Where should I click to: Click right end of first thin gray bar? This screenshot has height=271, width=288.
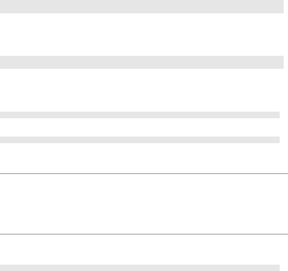[277, 115]
